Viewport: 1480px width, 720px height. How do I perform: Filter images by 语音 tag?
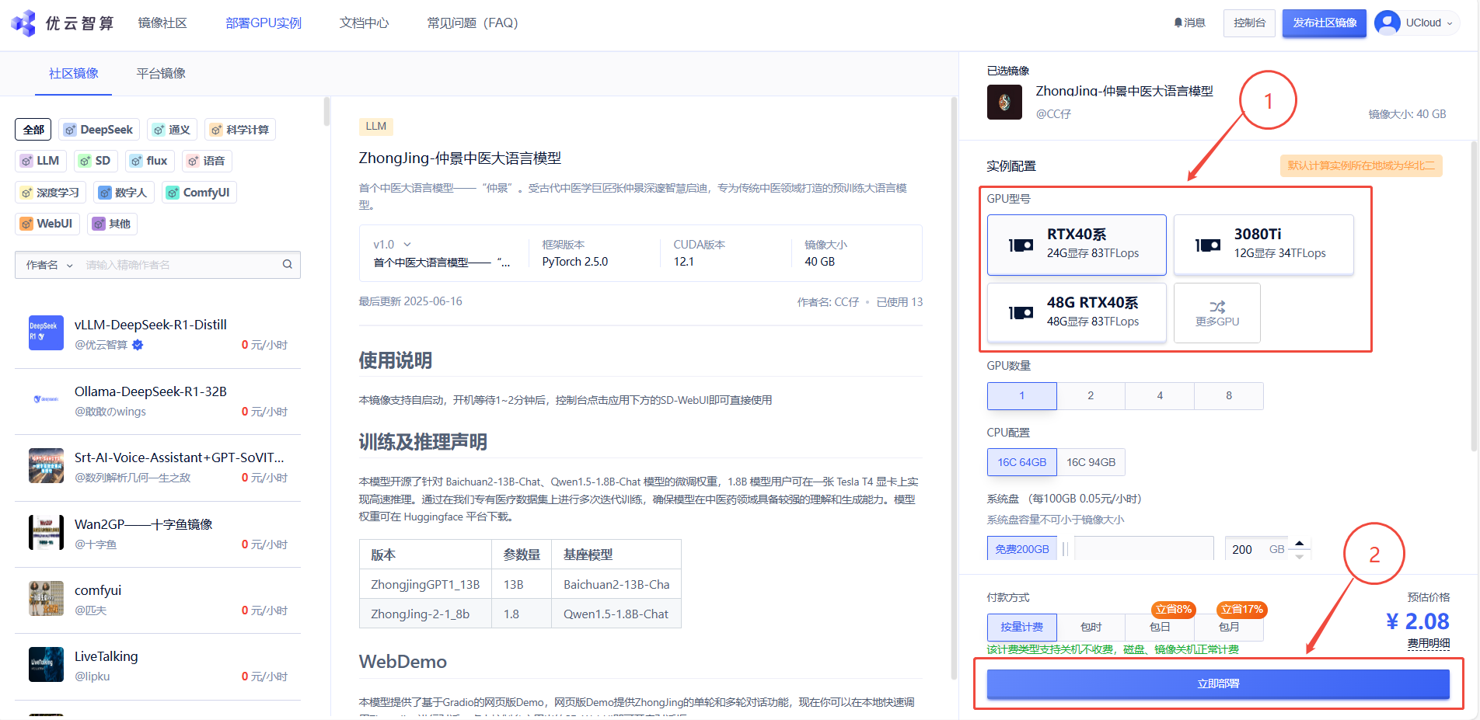point(207,161)
